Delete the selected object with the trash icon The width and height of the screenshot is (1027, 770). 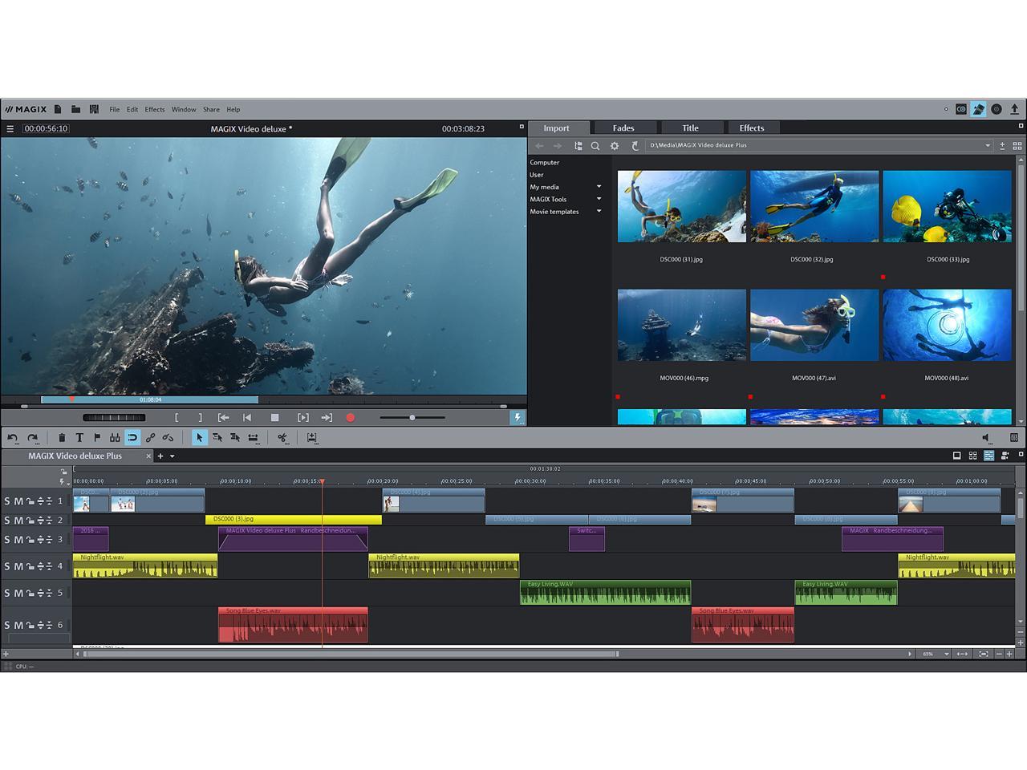click(62, 438)
